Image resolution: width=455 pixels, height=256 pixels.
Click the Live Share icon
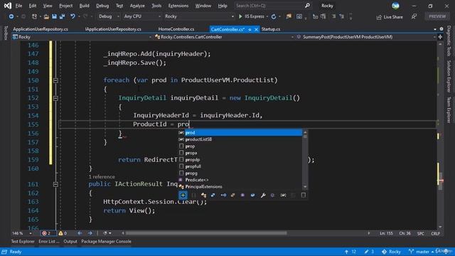point(379,17)
